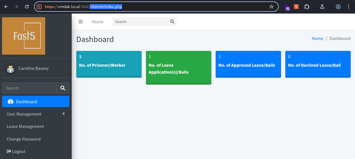The width and height of the screenshot is (355, 159).
Task: Open the browser three-dot menu
Action: (349, 7)
